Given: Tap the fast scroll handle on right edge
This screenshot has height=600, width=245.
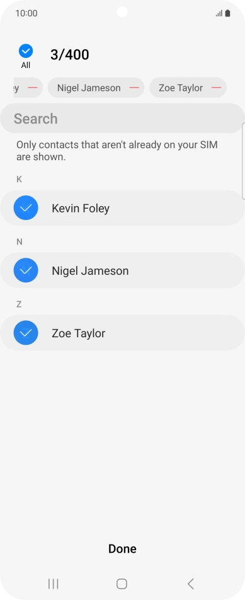Looking at the screenshot, I should coord(244,161).
